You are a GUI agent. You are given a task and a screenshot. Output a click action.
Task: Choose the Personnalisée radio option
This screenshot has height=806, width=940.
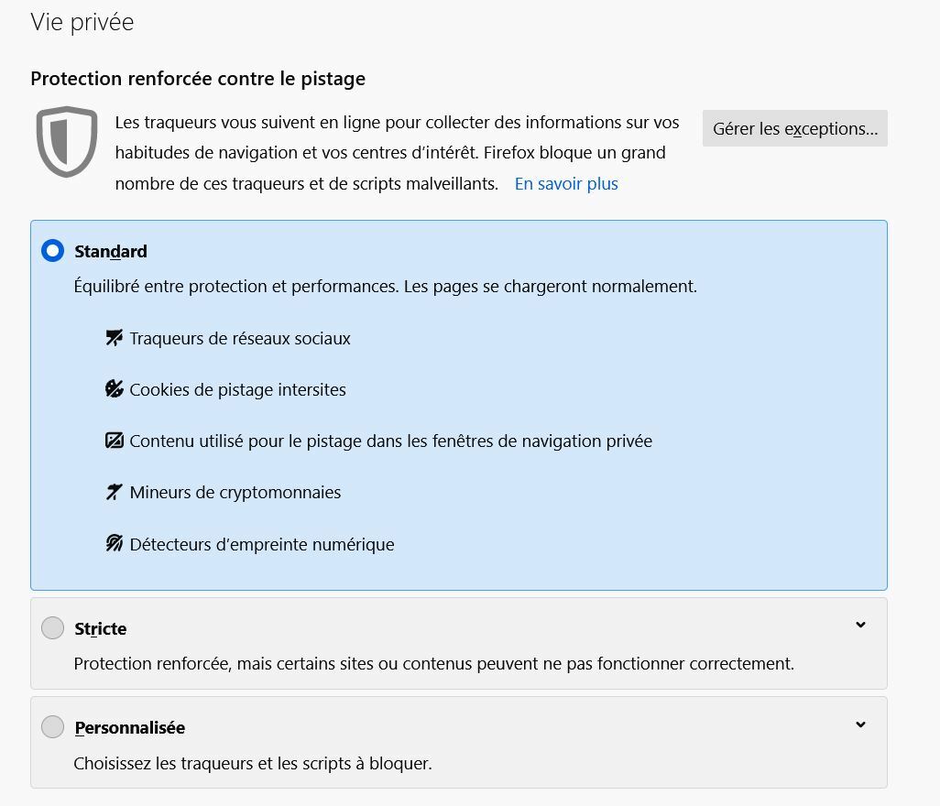(52, 727)
